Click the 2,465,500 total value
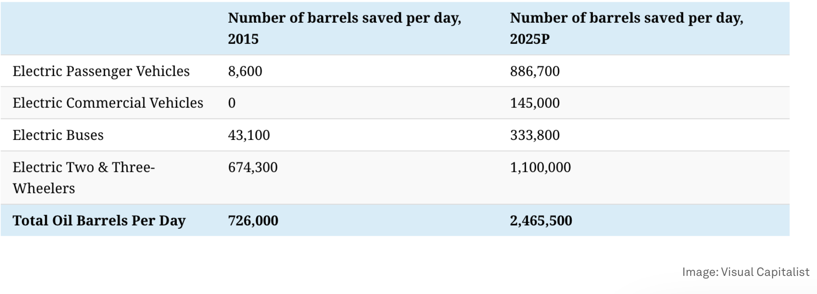Screen dimensions: 817x294 [x=541, y=221]
